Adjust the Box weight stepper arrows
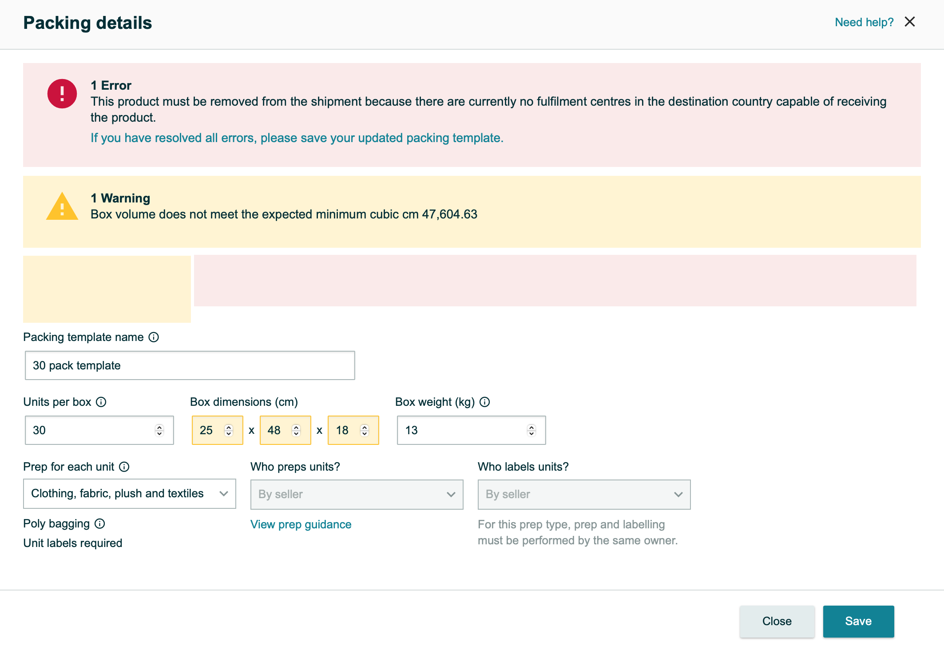The width and height of the screenshot is (944, 650). click(531, 430)
